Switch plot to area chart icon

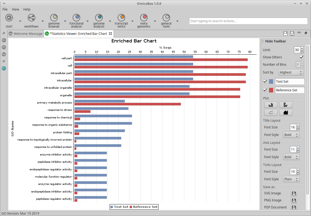[x=286, y=112]
